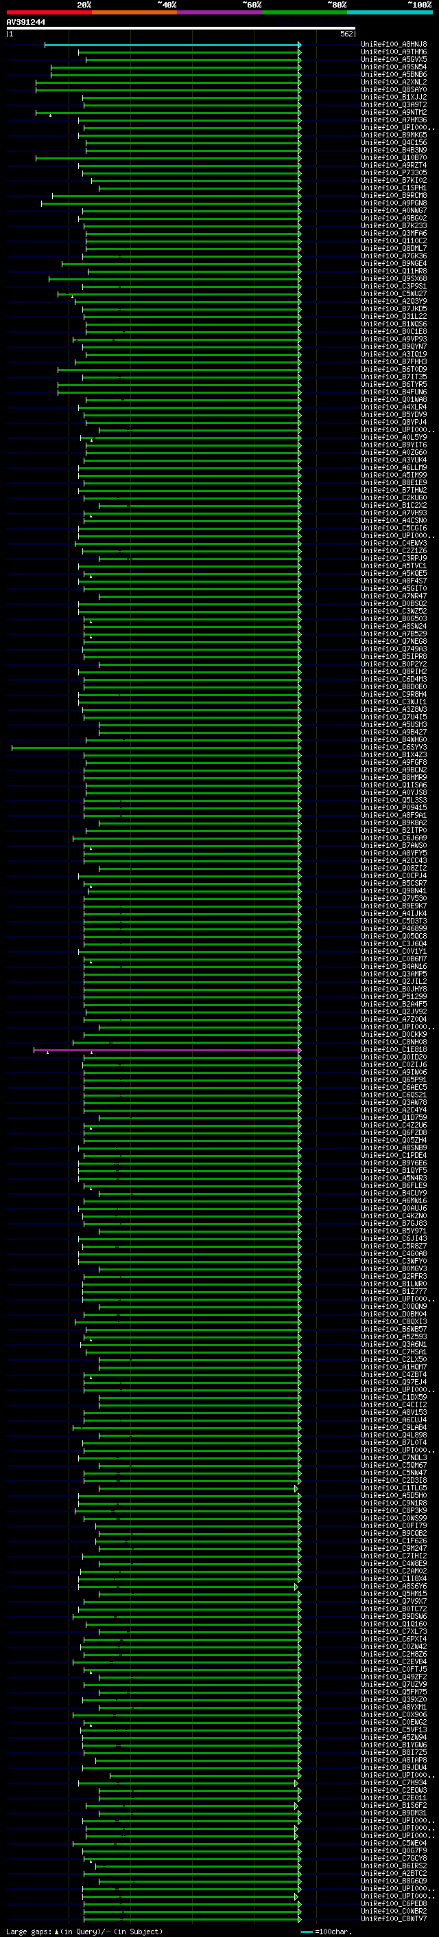Select hit UniRef100_A9NTM2
439x1937 pixels.
click(394, 112)
